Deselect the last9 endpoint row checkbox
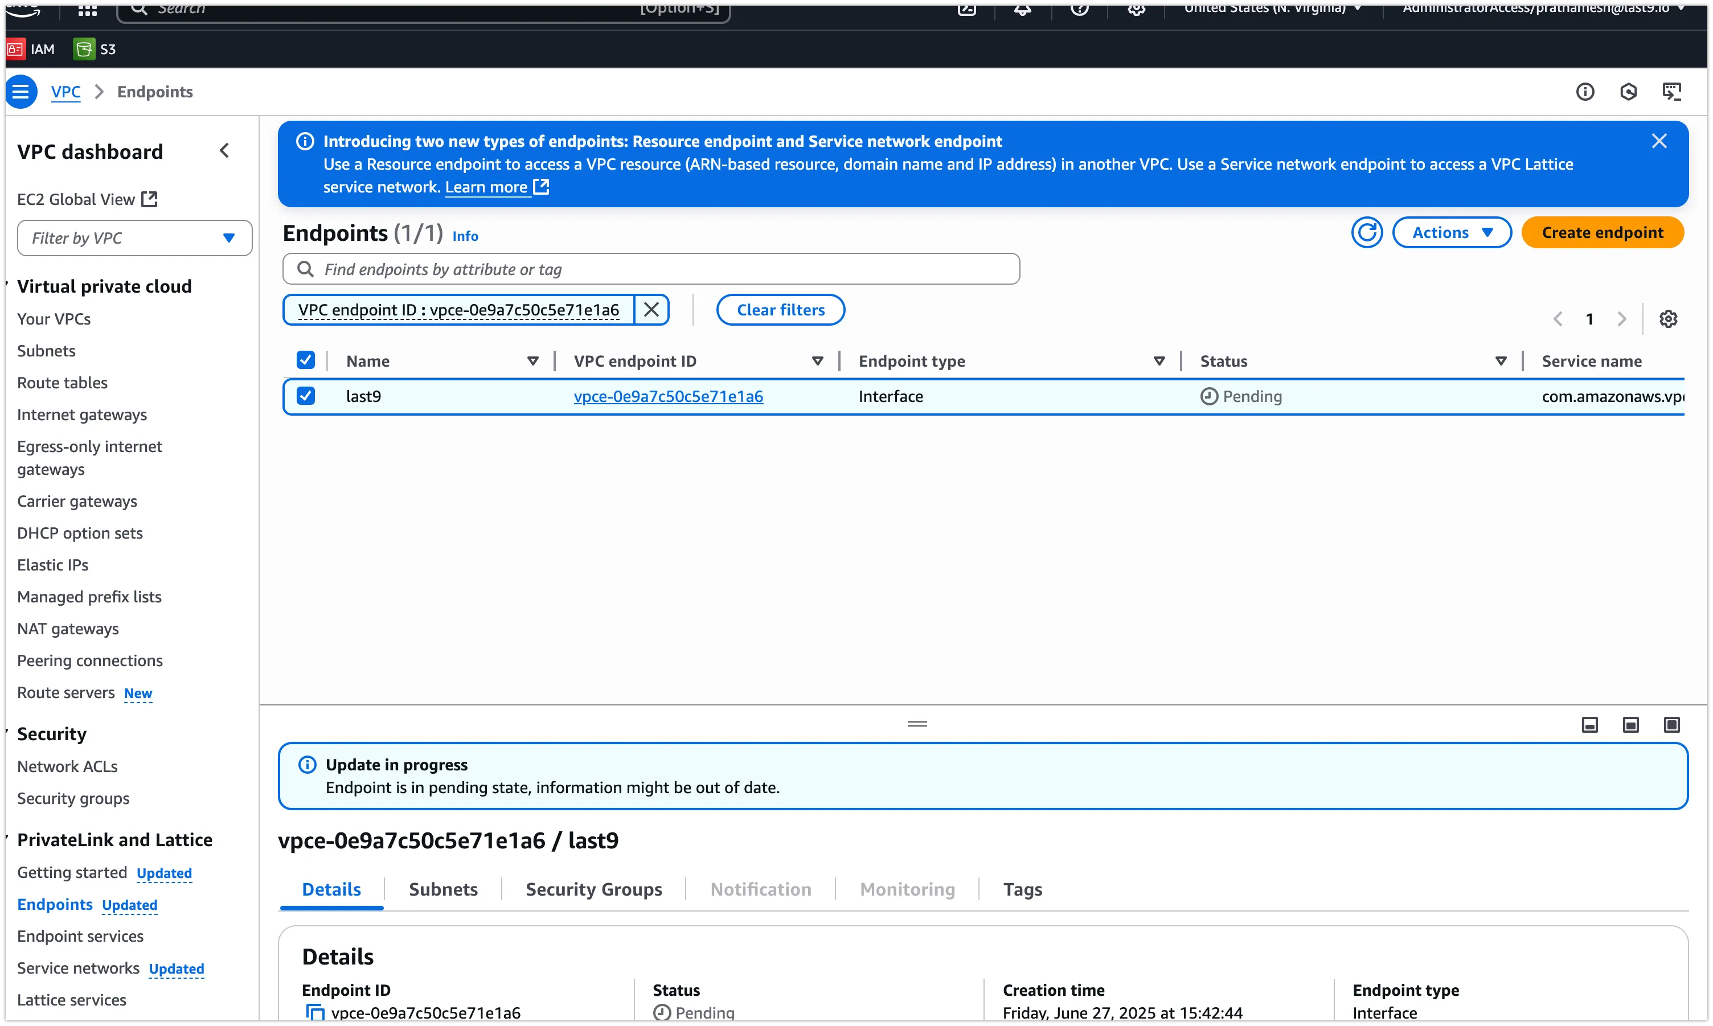The image size is (1713, 1026). tap(306, 396)
